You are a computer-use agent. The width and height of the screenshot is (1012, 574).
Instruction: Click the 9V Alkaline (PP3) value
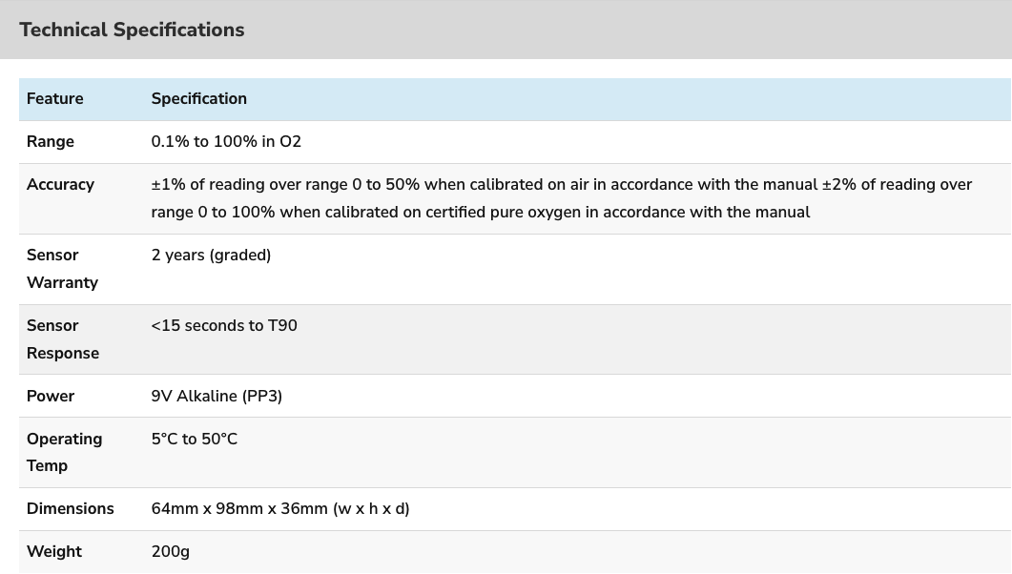click(x=217, y=396)
